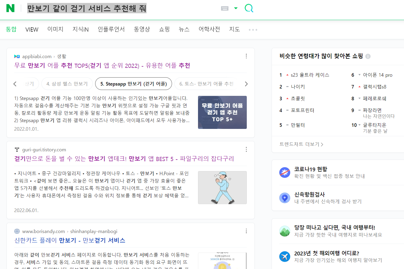This screenshot has width=404, height=269.
Task: Open trending item 페레로로쉐
Action: click(x=375, y=99)
